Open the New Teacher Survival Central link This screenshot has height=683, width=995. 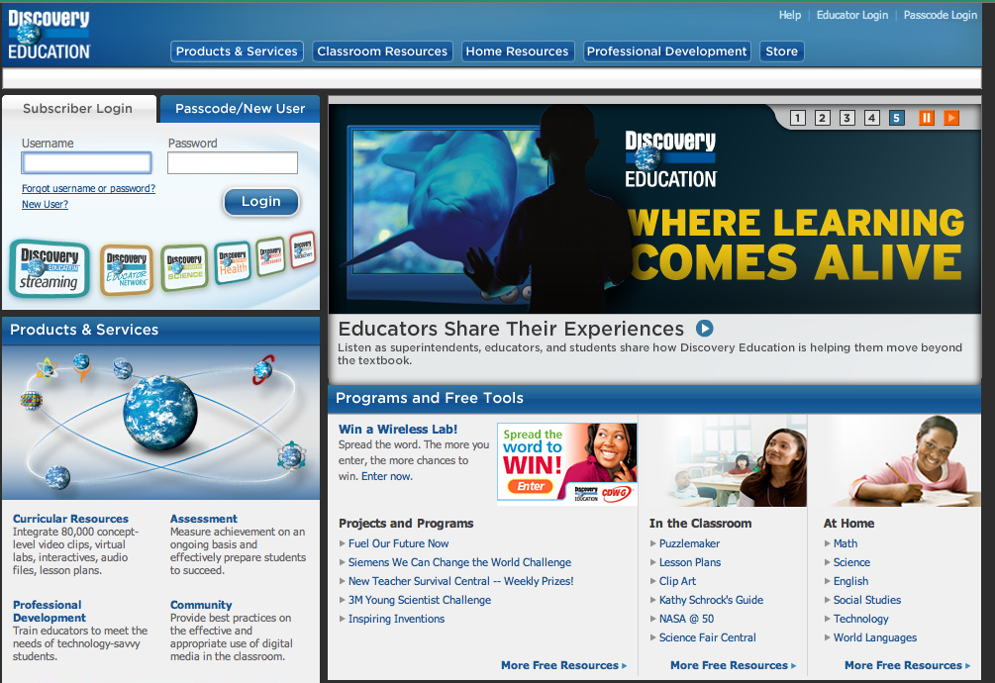(x=460, y=581)
